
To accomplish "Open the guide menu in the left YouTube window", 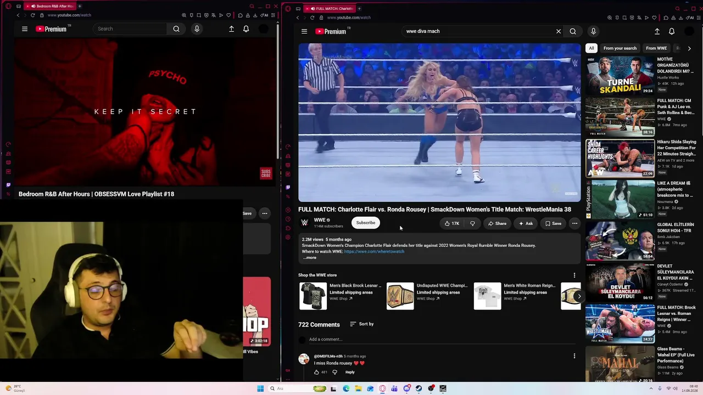I will point(25,29).
